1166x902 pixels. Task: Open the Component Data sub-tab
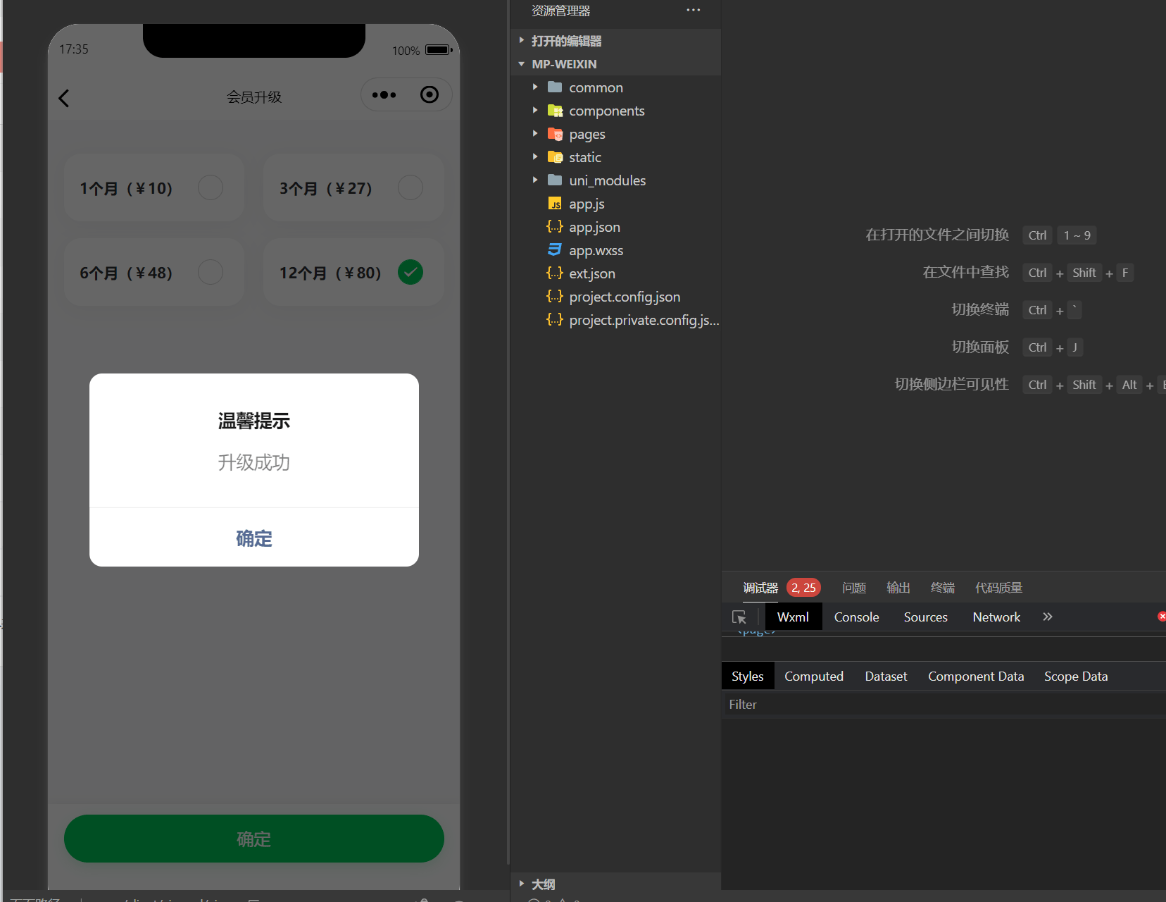click(x=976, y=676)
